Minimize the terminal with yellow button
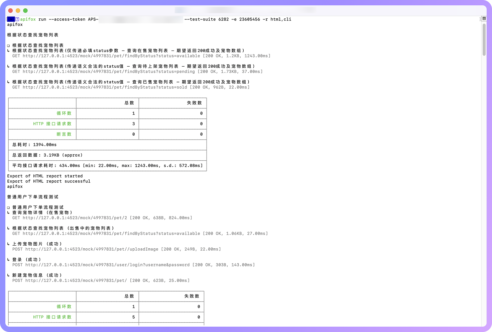 (18, 11)
